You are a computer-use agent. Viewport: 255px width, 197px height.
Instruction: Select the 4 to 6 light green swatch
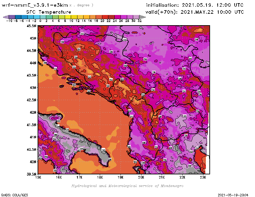[x=55, y=17]
